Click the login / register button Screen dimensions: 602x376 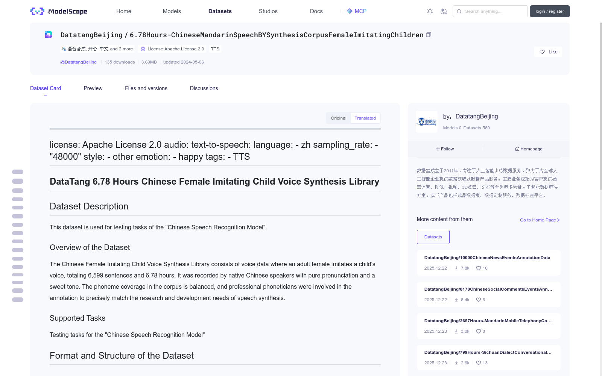(x=550, y=11)
